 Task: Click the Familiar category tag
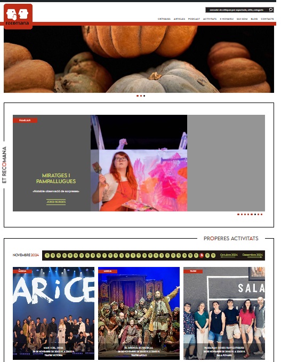[25, 120]
